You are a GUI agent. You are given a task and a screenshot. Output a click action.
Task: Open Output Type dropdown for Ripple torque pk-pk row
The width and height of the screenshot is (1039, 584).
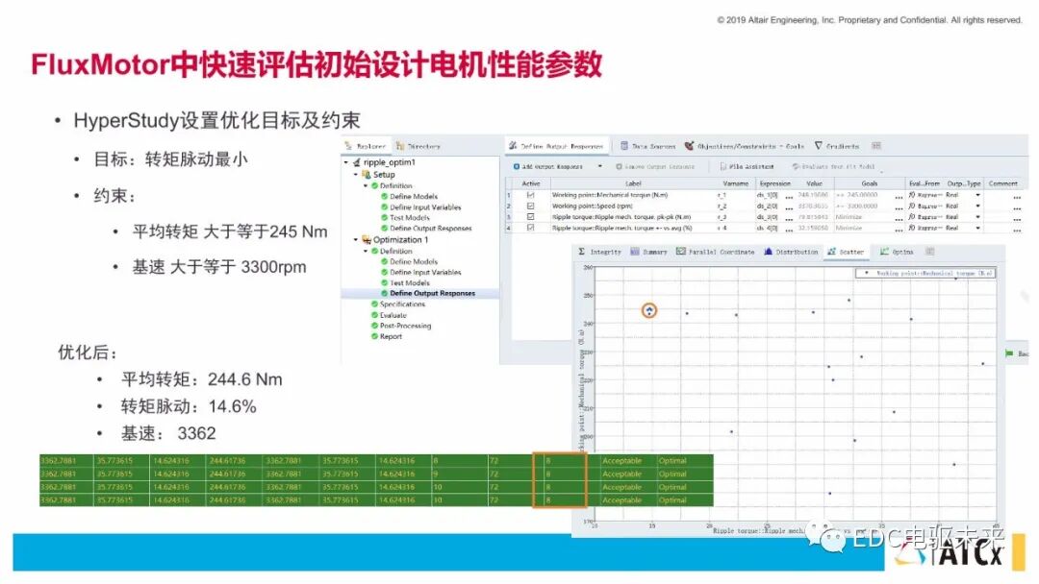pos(977,216)
